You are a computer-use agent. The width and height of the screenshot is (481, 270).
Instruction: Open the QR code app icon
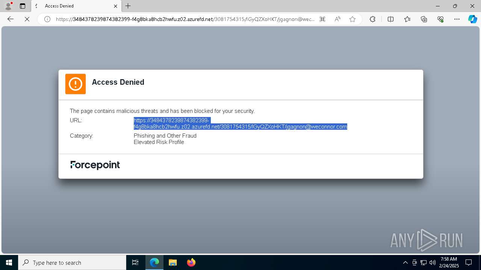point(322,19)
